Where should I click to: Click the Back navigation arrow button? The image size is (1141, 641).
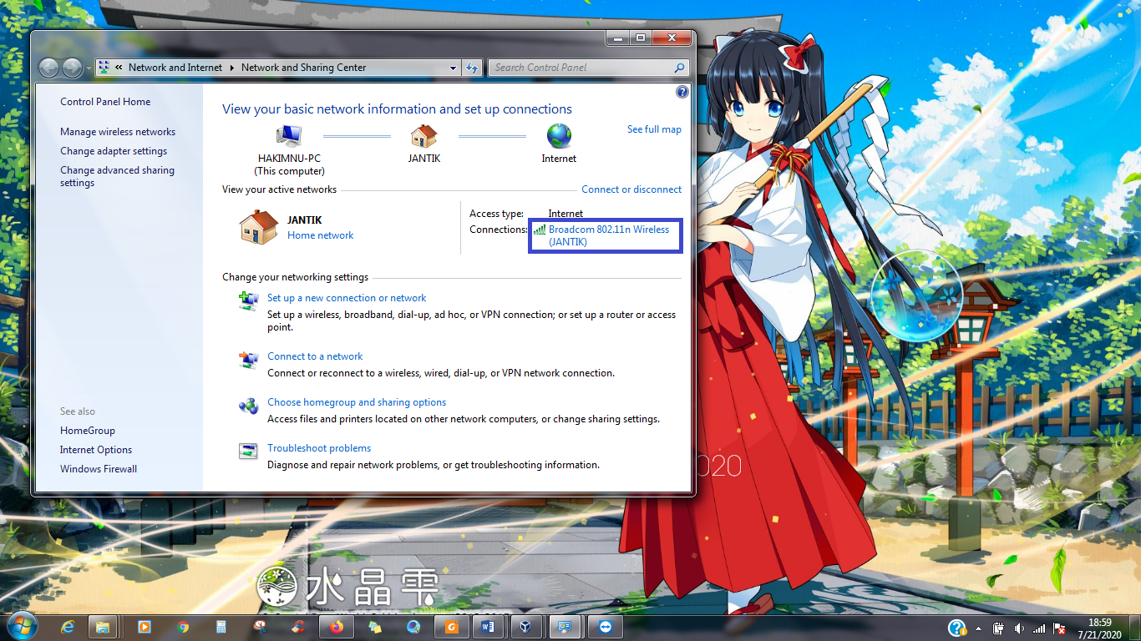pos(48,68)
